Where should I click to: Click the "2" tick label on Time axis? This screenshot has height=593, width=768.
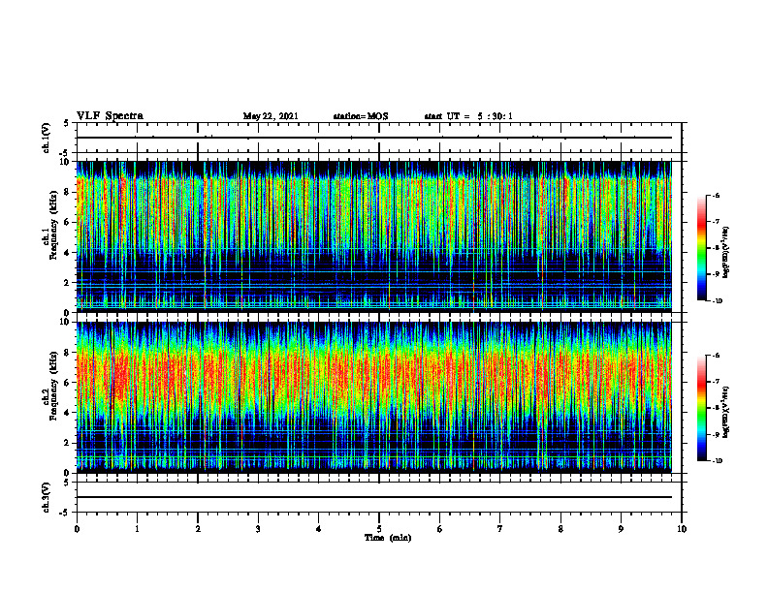198,529
